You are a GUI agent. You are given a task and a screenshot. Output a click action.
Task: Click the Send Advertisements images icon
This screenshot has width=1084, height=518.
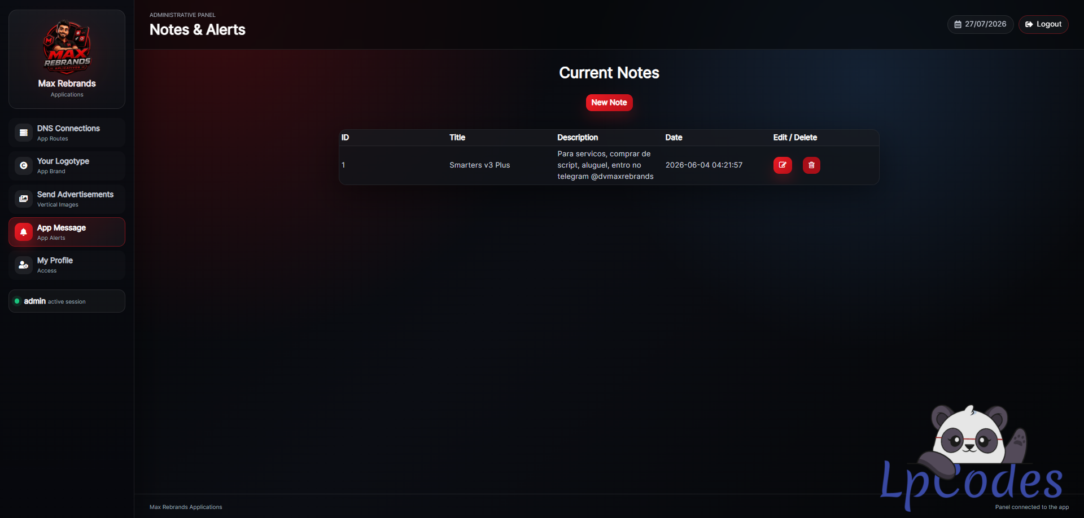24,199
